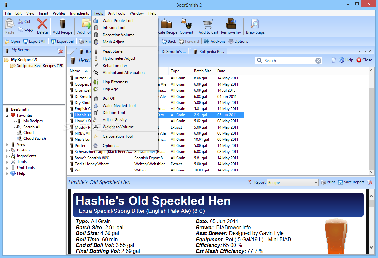Click the Help button next to search
Viewport: 378px width, 258px height.
pos(346,60)
